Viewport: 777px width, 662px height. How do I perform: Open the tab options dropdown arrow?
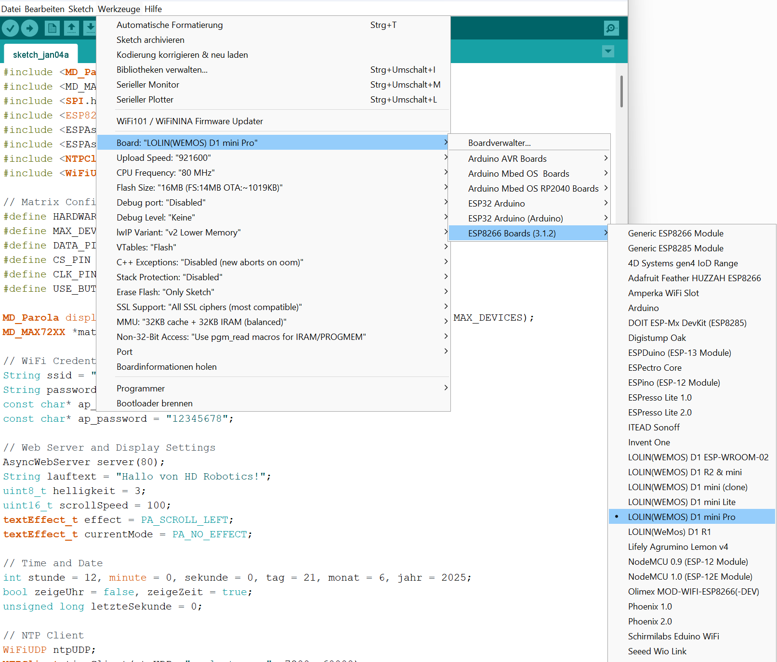click(x=608, y=51)
